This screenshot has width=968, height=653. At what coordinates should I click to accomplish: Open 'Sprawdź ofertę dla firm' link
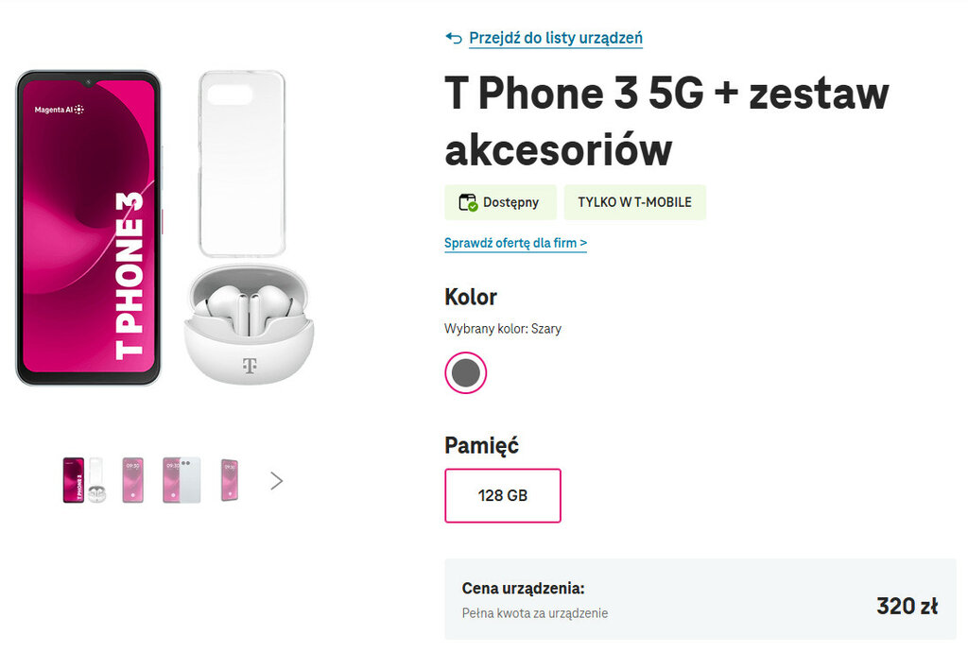(515, 244)
